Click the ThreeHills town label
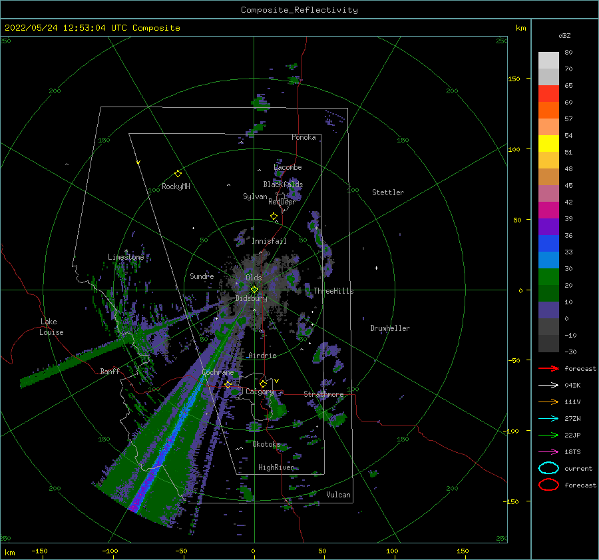599x560 pixels. pos(333,291)
